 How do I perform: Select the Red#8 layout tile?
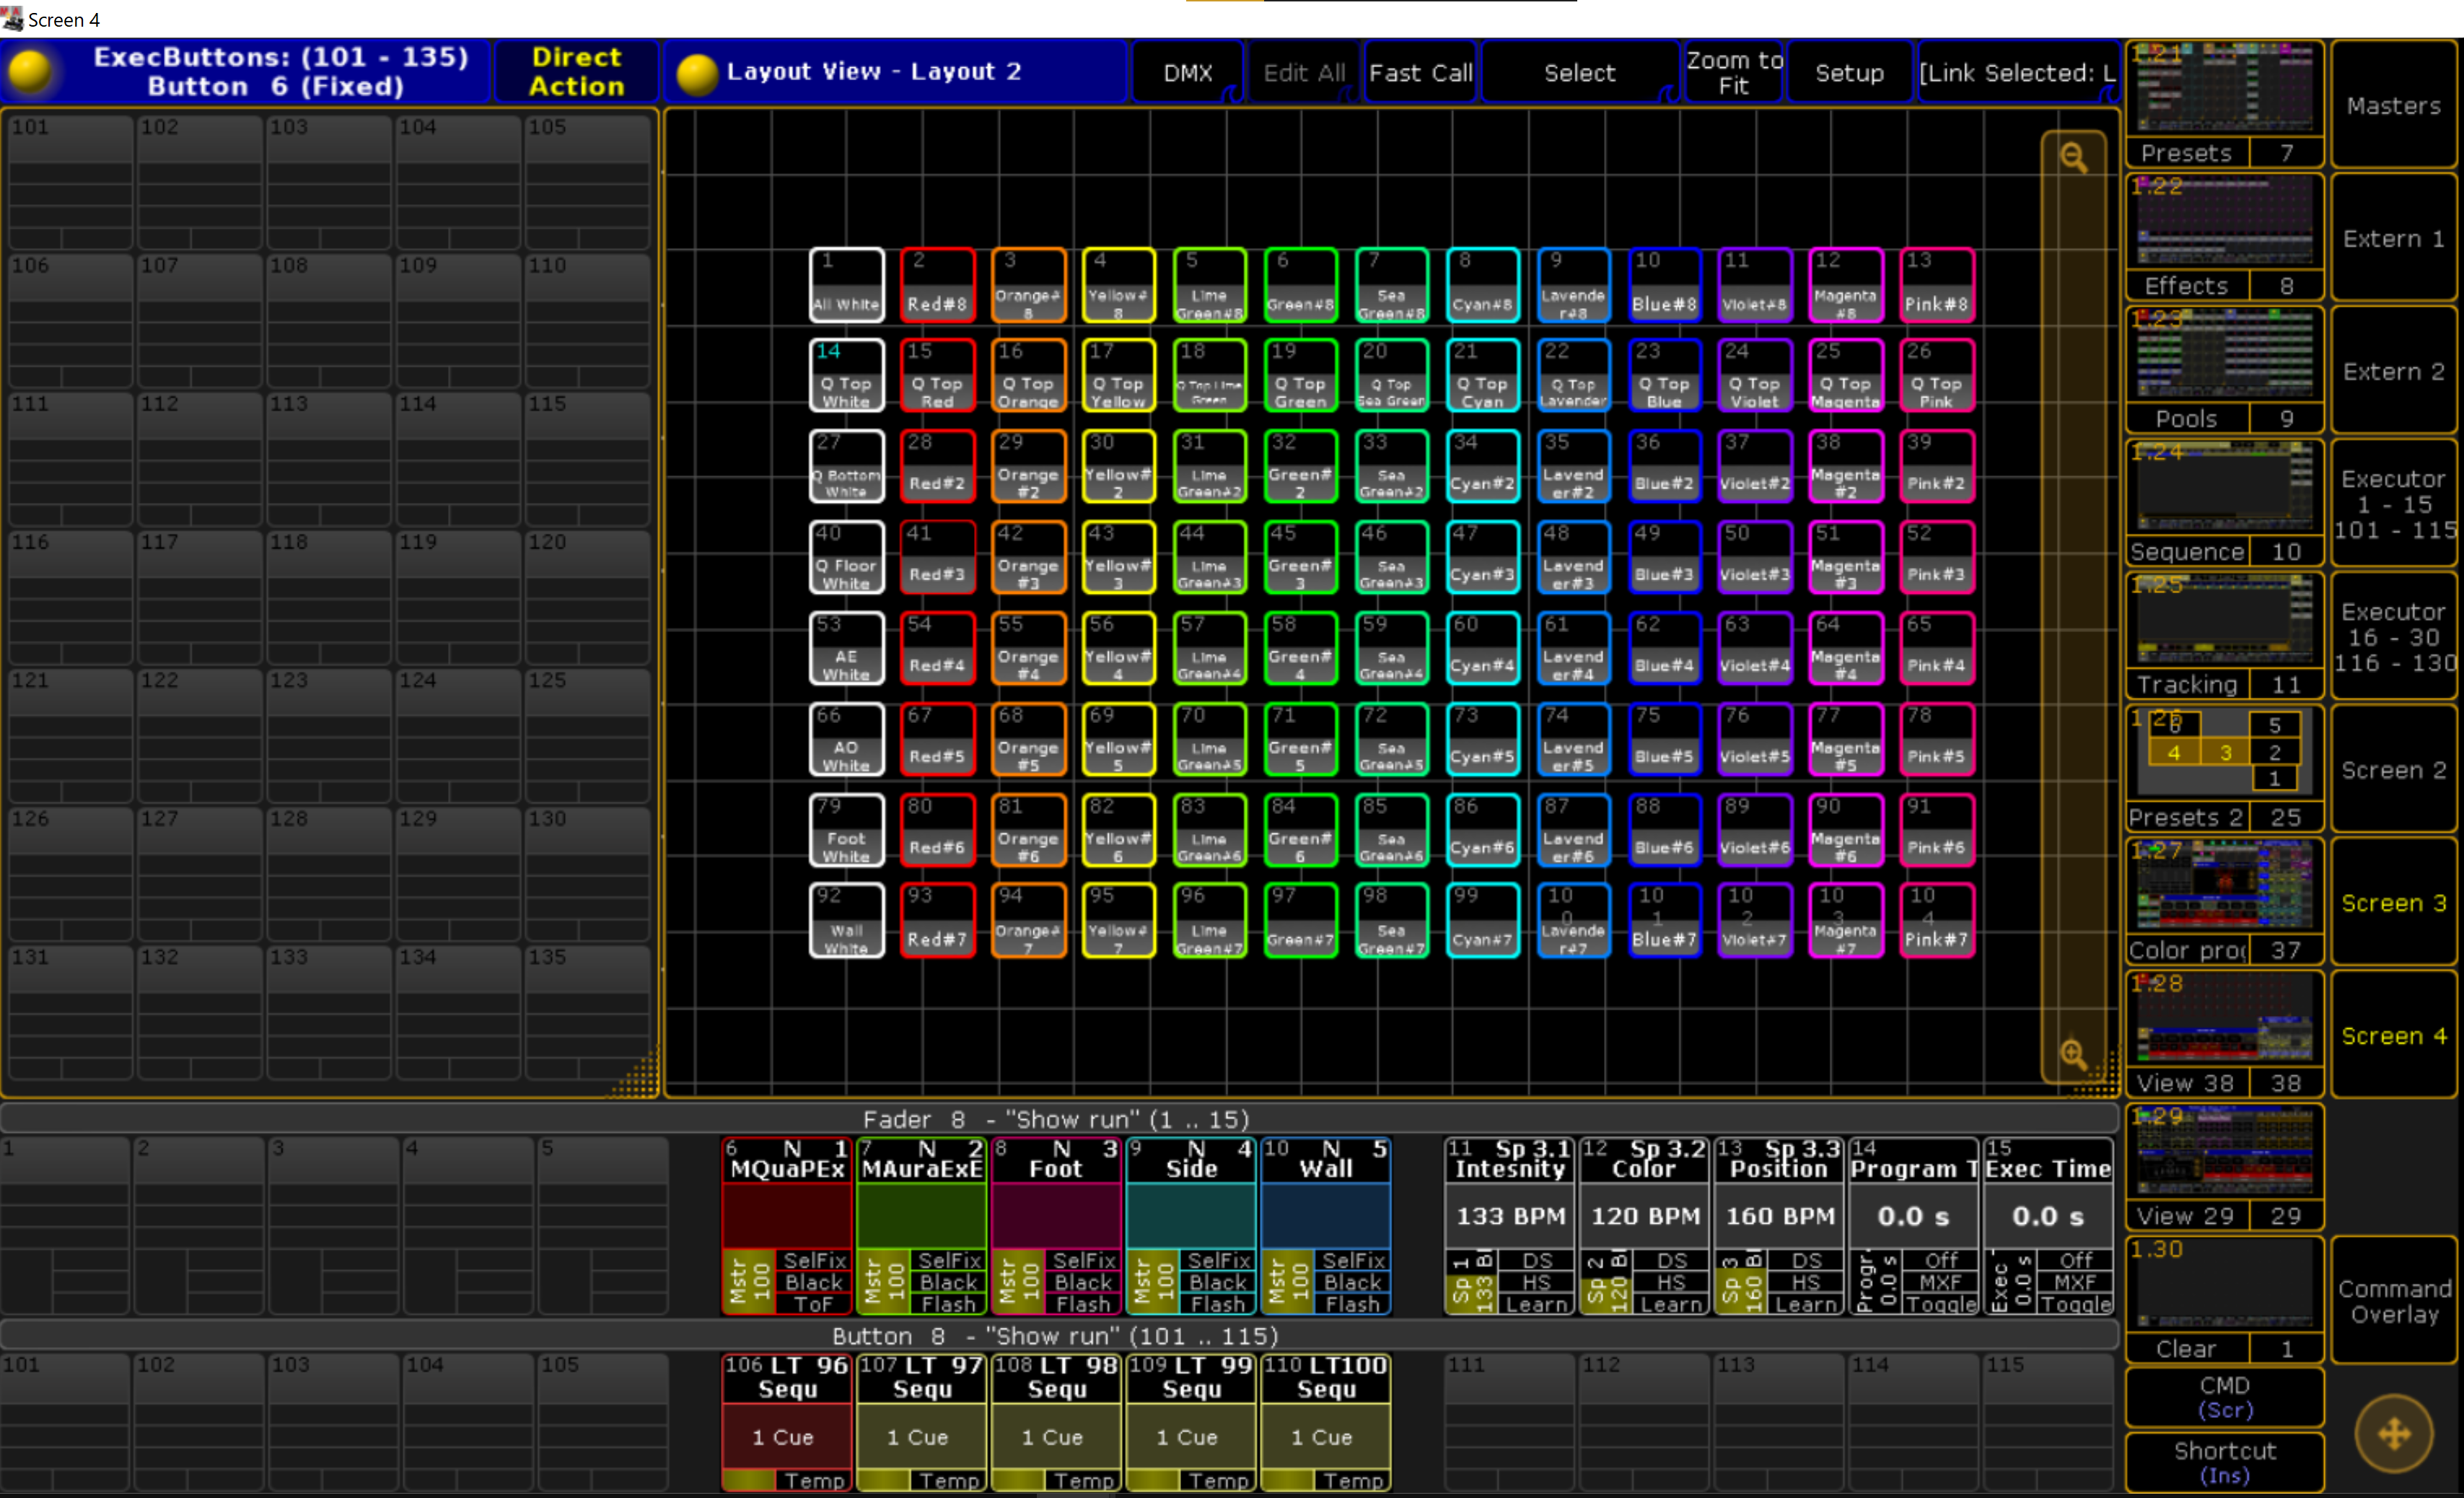(937, 286)
